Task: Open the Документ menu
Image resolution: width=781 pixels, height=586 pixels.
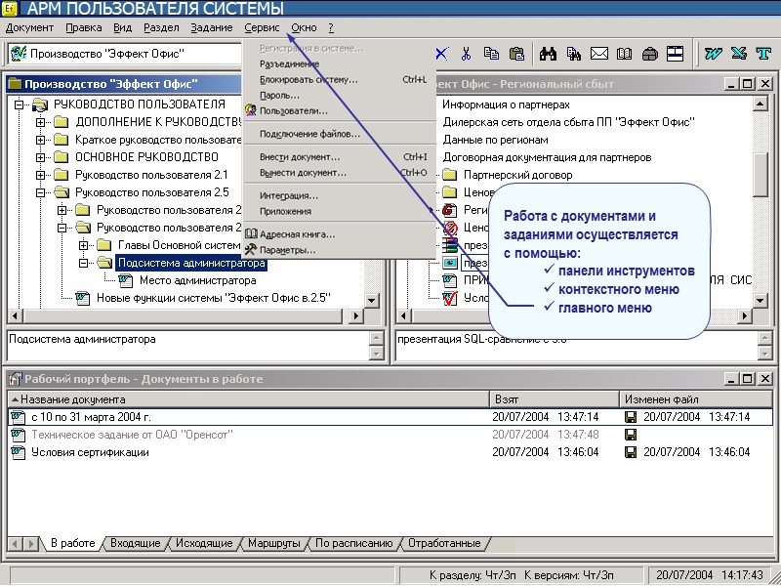Action: (29, 28)
